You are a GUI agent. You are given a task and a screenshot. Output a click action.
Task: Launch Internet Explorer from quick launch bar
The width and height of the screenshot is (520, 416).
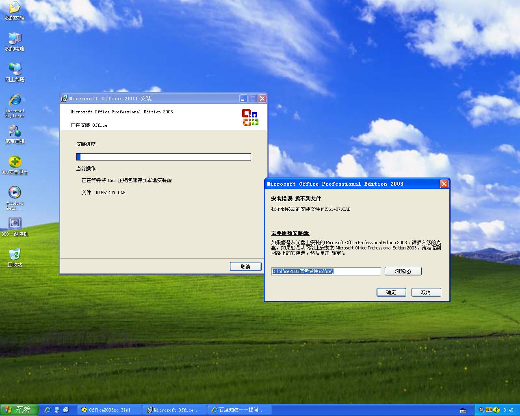48,410
